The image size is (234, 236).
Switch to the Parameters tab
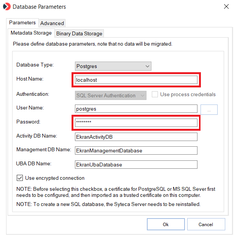point(22,23)
